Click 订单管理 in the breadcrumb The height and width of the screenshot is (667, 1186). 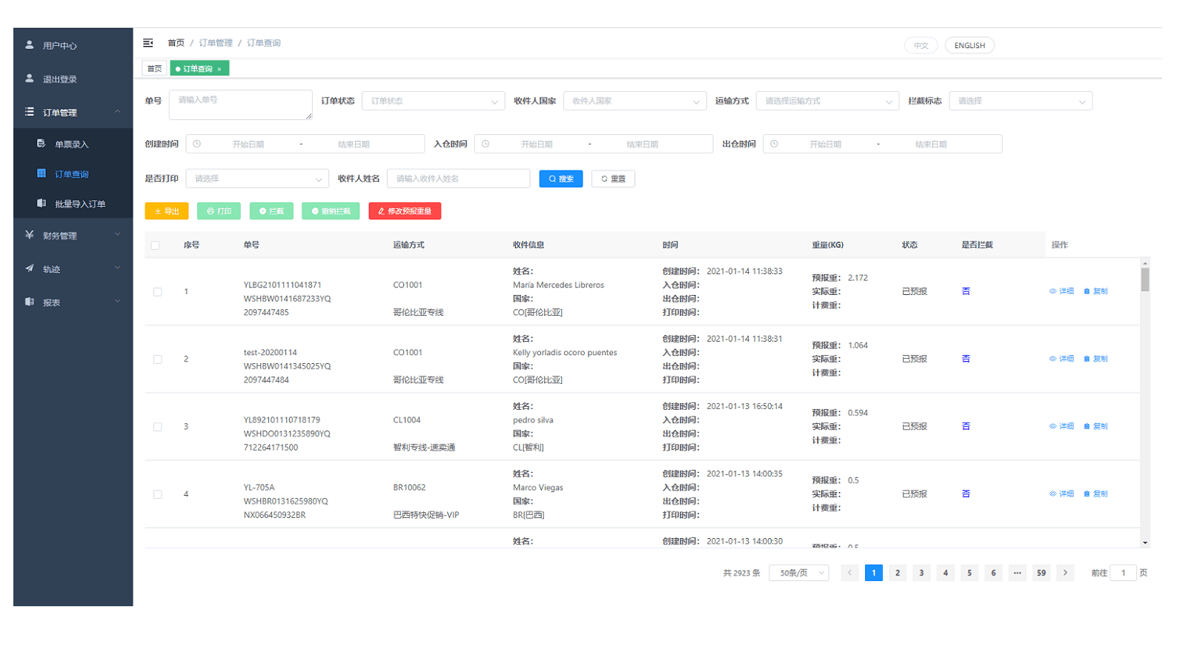[215, 42]
